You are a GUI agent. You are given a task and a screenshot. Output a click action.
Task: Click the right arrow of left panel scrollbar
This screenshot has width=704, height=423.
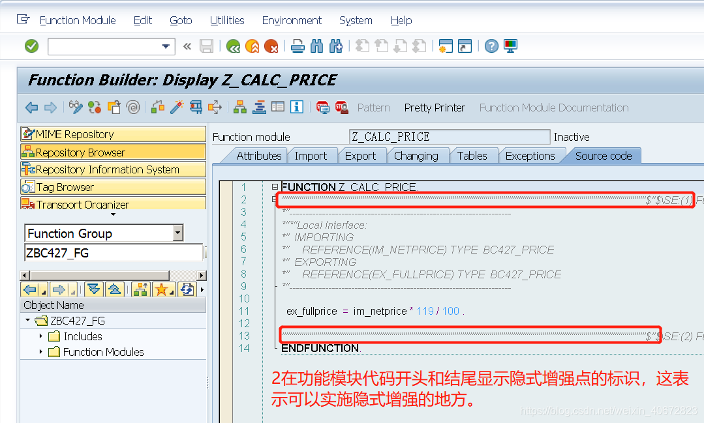pyautogui.click(x=202, y=275)
